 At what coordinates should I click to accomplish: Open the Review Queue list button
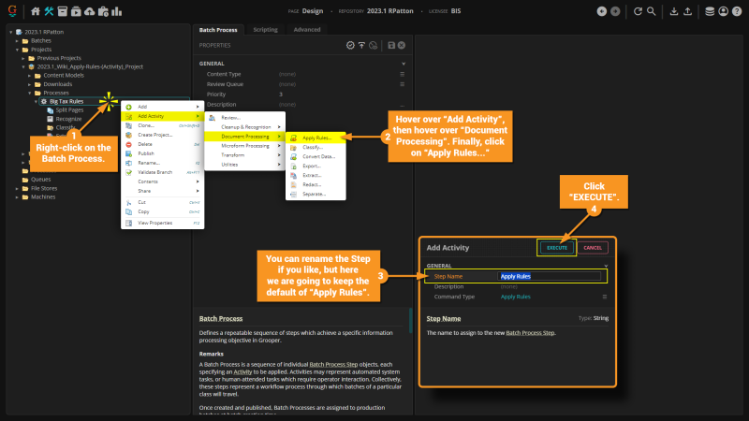[x=403, y=84]
